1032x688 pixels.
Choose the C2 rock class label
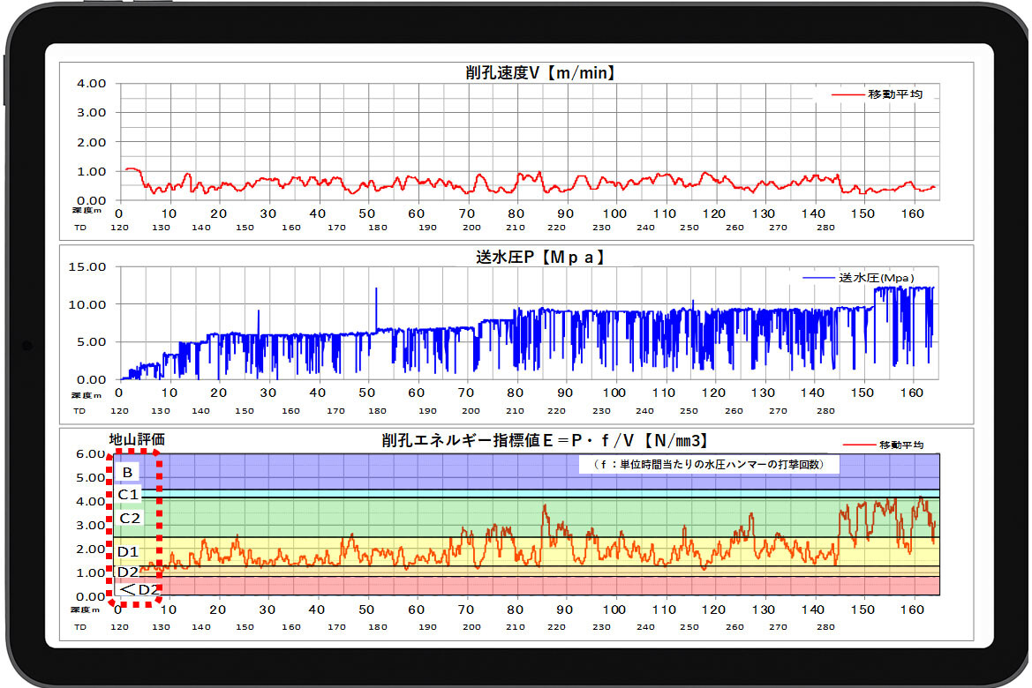(130, 519)
